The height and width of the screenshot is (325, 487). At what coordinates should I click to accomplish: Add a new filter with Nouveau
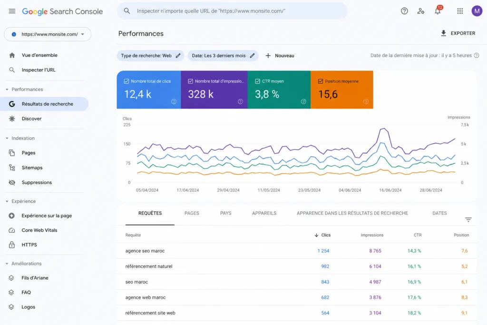280,56
